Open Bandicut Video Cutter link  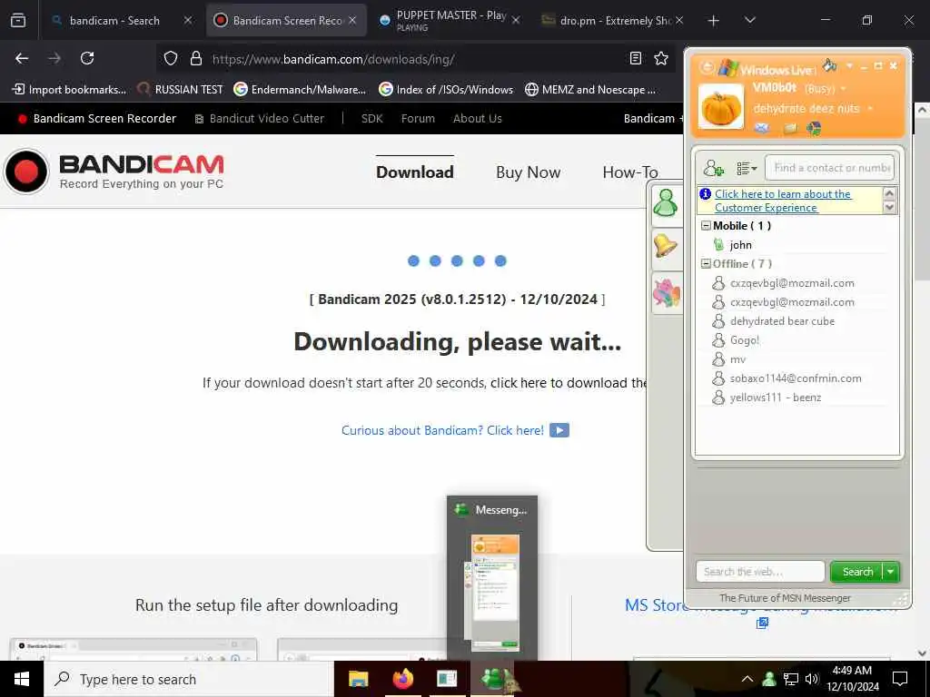pos(260,119)
